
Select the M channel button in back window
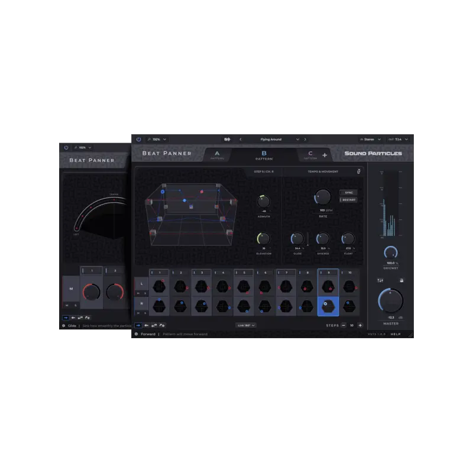coord(71,289)
